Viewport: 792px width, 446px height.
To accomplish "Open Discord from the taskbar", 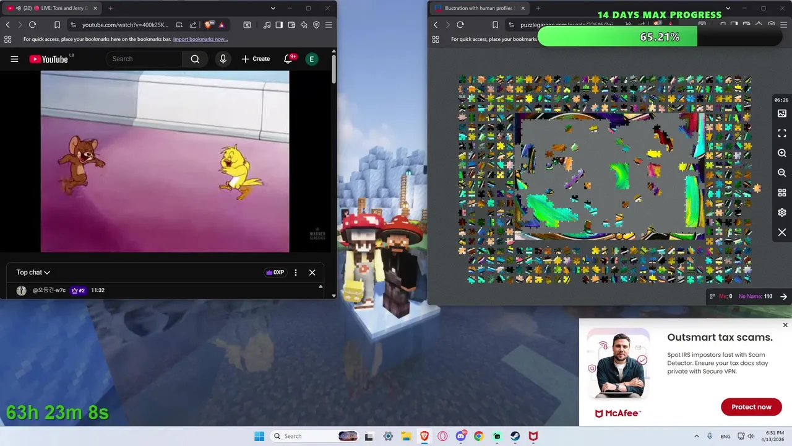I will pyautogui.click(x=460, y=436).
